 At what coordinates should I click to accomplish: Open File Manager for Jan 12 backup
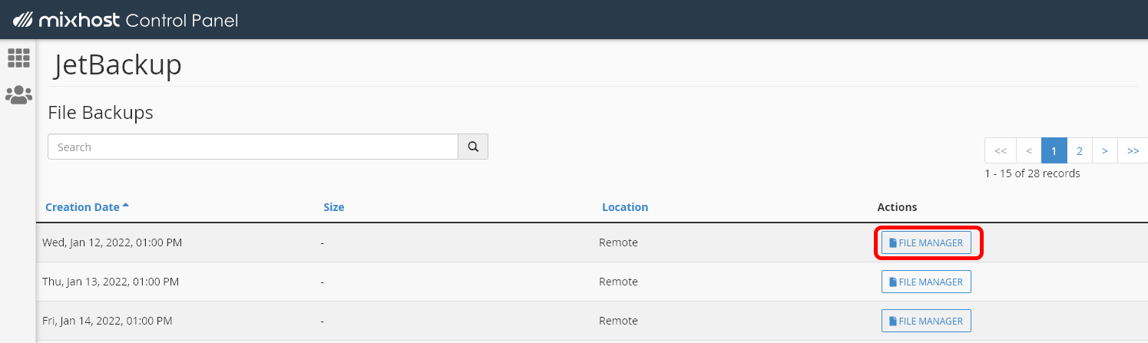tap(926, 242)
